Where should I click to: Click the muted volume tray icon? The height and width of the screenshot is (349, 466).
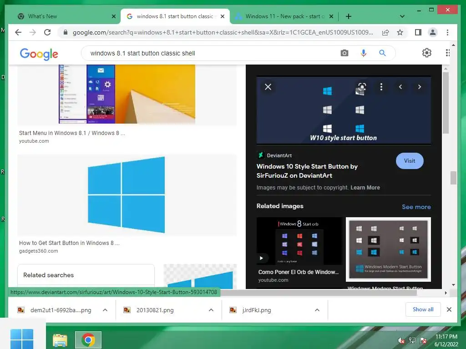click(x=401, y=340)
